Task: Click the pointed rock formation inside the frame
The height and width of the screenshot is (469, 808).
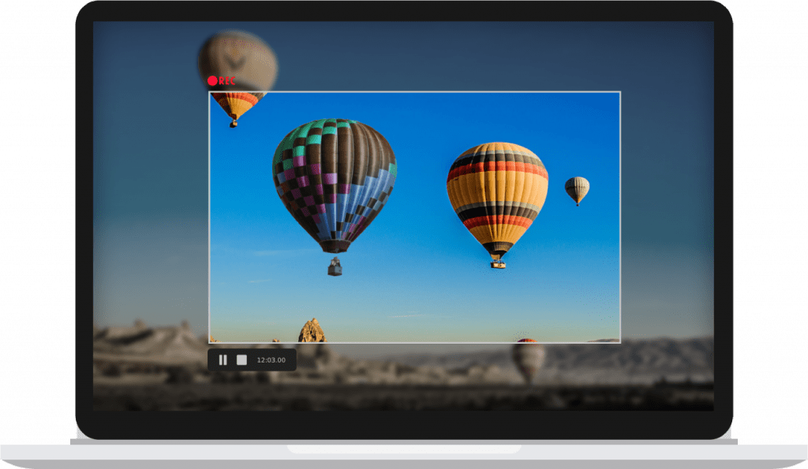Action: [312, 330]
